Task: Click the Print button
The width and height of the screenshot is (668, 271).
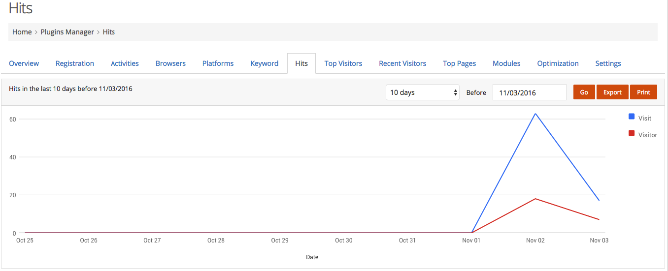Action: click(x=643, y=92)
